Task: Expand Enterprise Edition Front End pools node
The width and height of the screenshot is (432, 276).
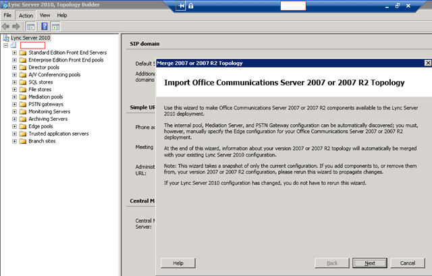Action: click(14, 60)
